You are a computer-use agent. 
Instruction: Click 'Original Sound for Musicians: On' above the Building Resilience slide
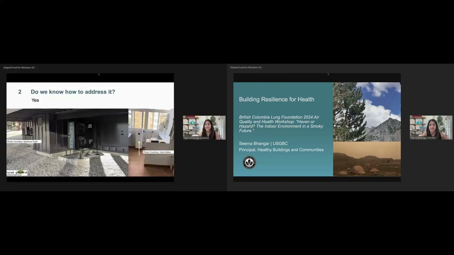246,67
